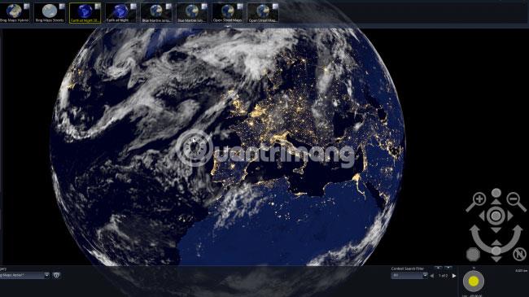Click the yellow sun circle indicator
529x297 pixels.
click(474, 282)
